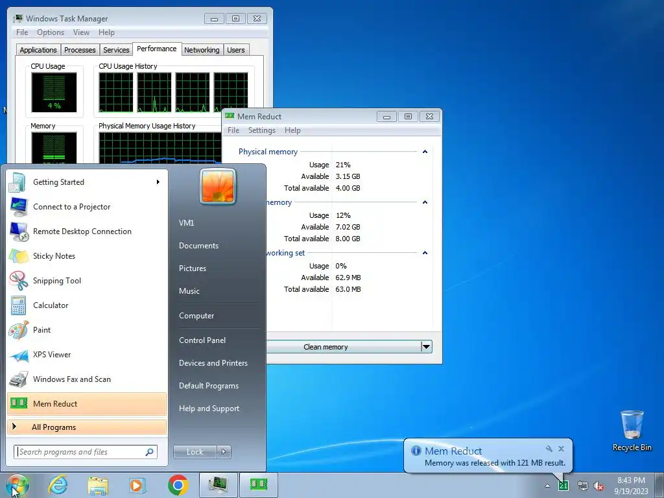Switch to Mem Reduct taskbar button
The image size is (664, 498).
pyautogui.click(x=258, y=485)
